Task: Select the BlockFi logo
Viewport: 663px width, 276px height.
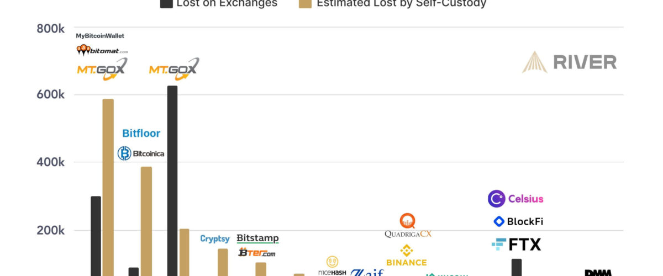Action: tap(518, 221)
